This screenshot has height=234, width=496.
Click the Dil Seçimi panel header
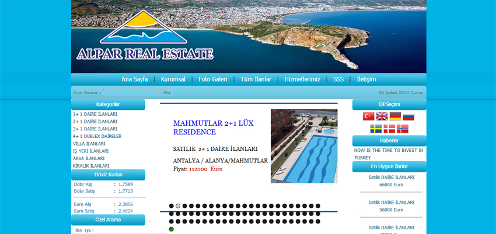pos(389,104)
